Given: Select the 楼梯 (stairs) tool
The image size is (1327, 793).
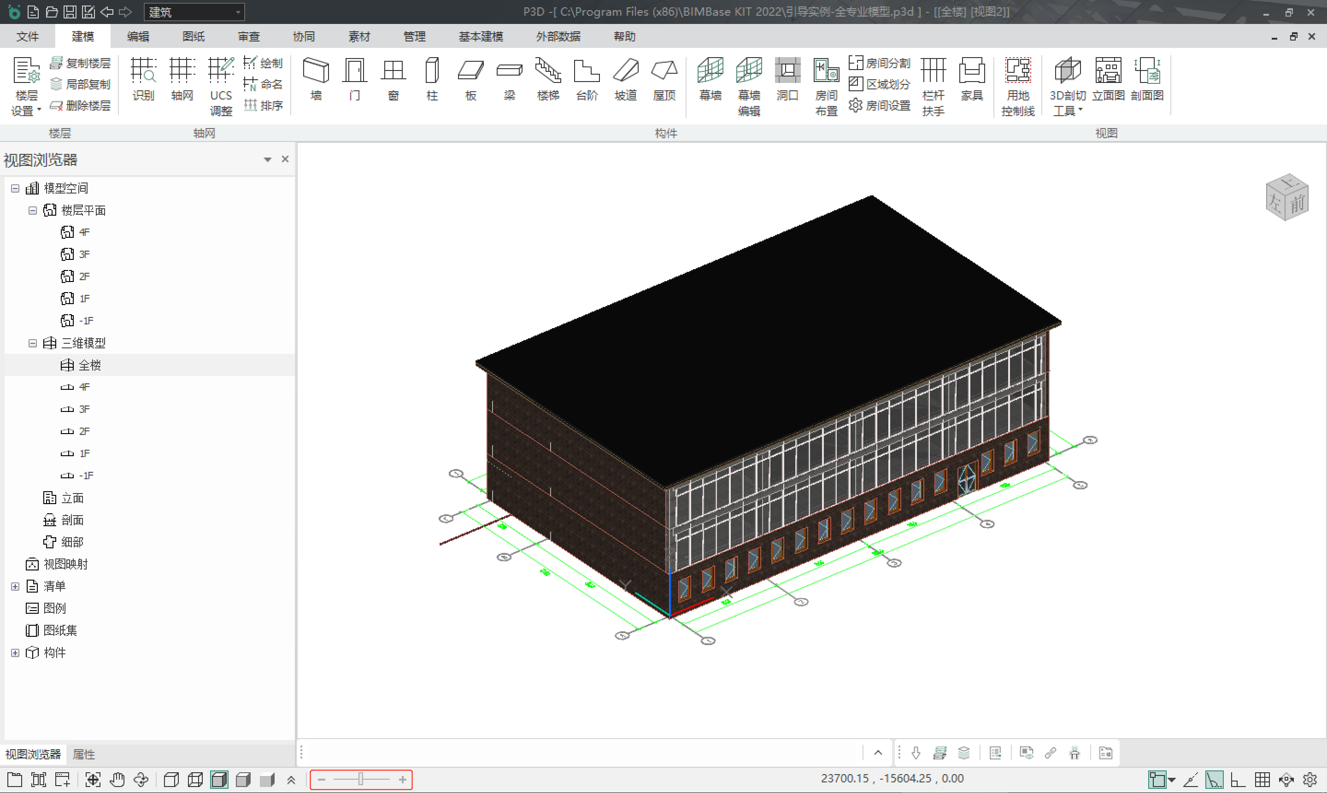Looking at the screenshot, I should coord(548,78).
